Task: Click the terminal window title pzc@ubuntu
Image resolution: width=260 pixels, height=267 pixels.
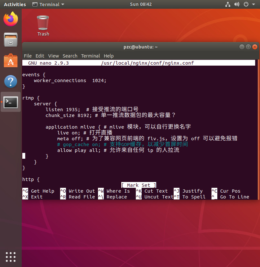Action: (141, 47)
